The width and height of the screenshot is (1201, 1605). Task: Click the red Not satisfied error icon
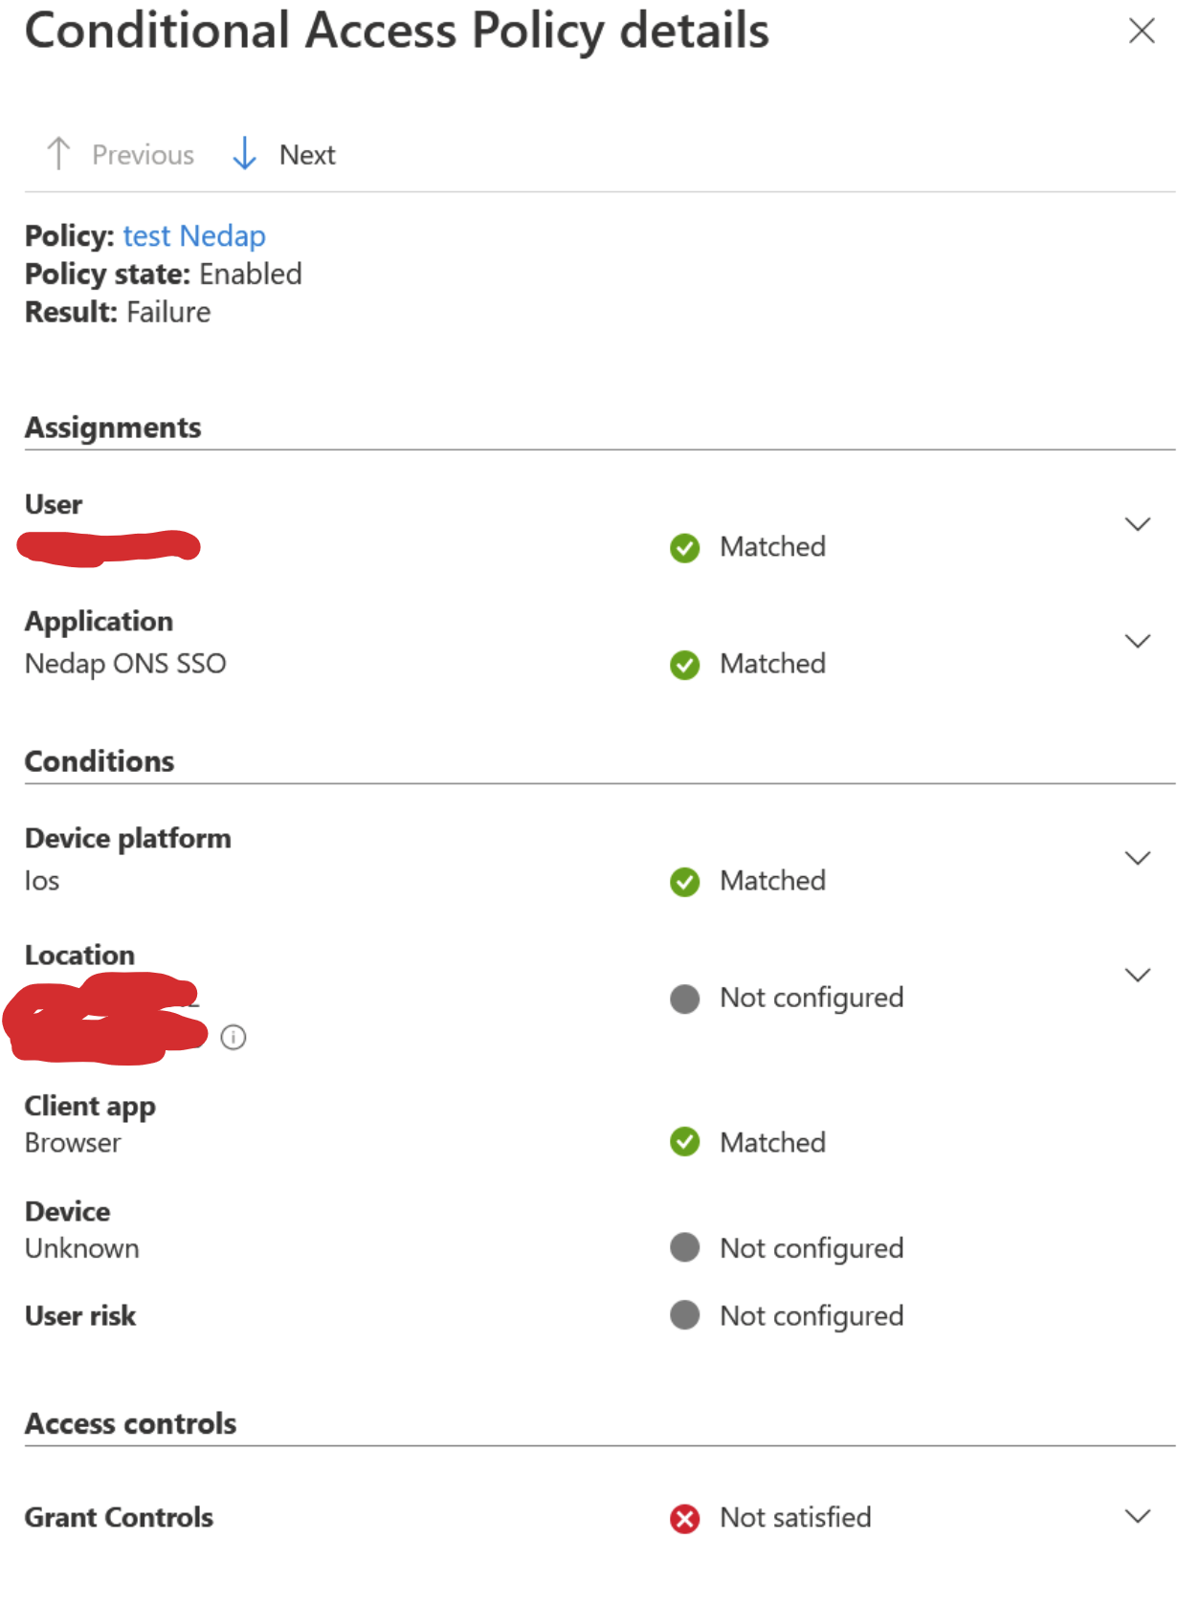(684, 1519)
